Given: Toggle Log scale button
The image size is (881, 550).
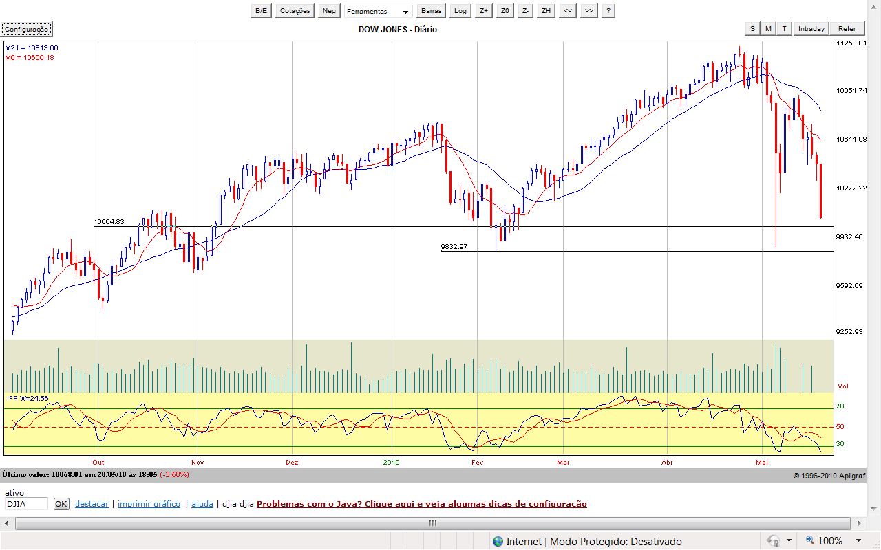Looking at the screenshot, I should 460,10.
